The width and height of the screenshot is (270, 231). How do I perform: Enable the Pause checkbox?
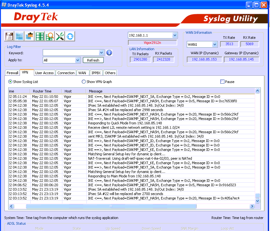[x=223, y=81]
